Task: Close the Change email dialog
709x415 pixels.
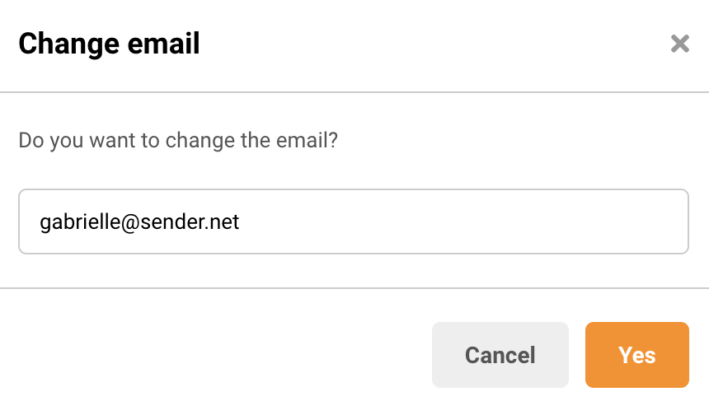Action: coord(679,44)
